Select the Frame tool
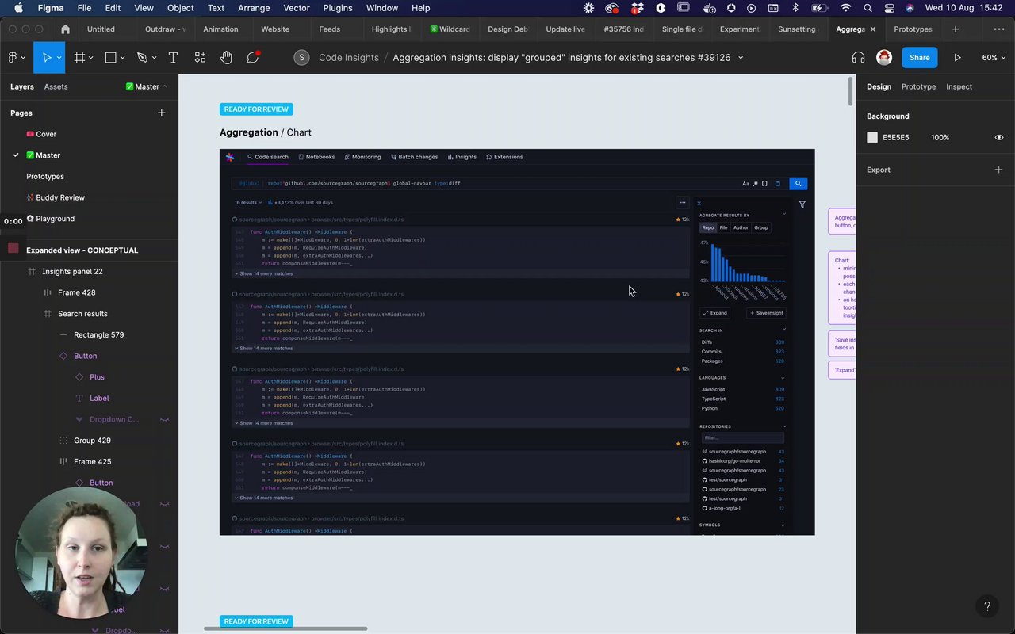This screenshot has width=1015, height=634. tap(79, 58)
